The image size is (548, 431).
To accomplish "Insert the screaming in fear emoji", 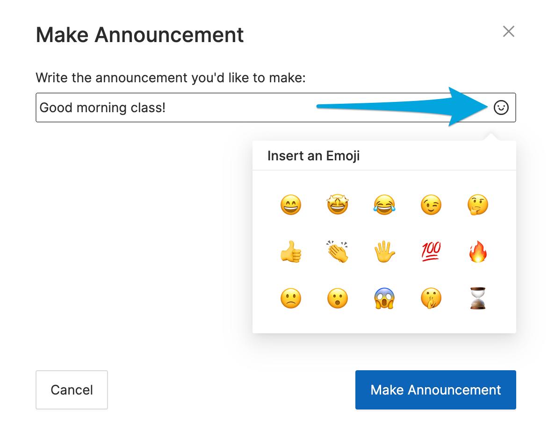I will [x=384, y=298].
